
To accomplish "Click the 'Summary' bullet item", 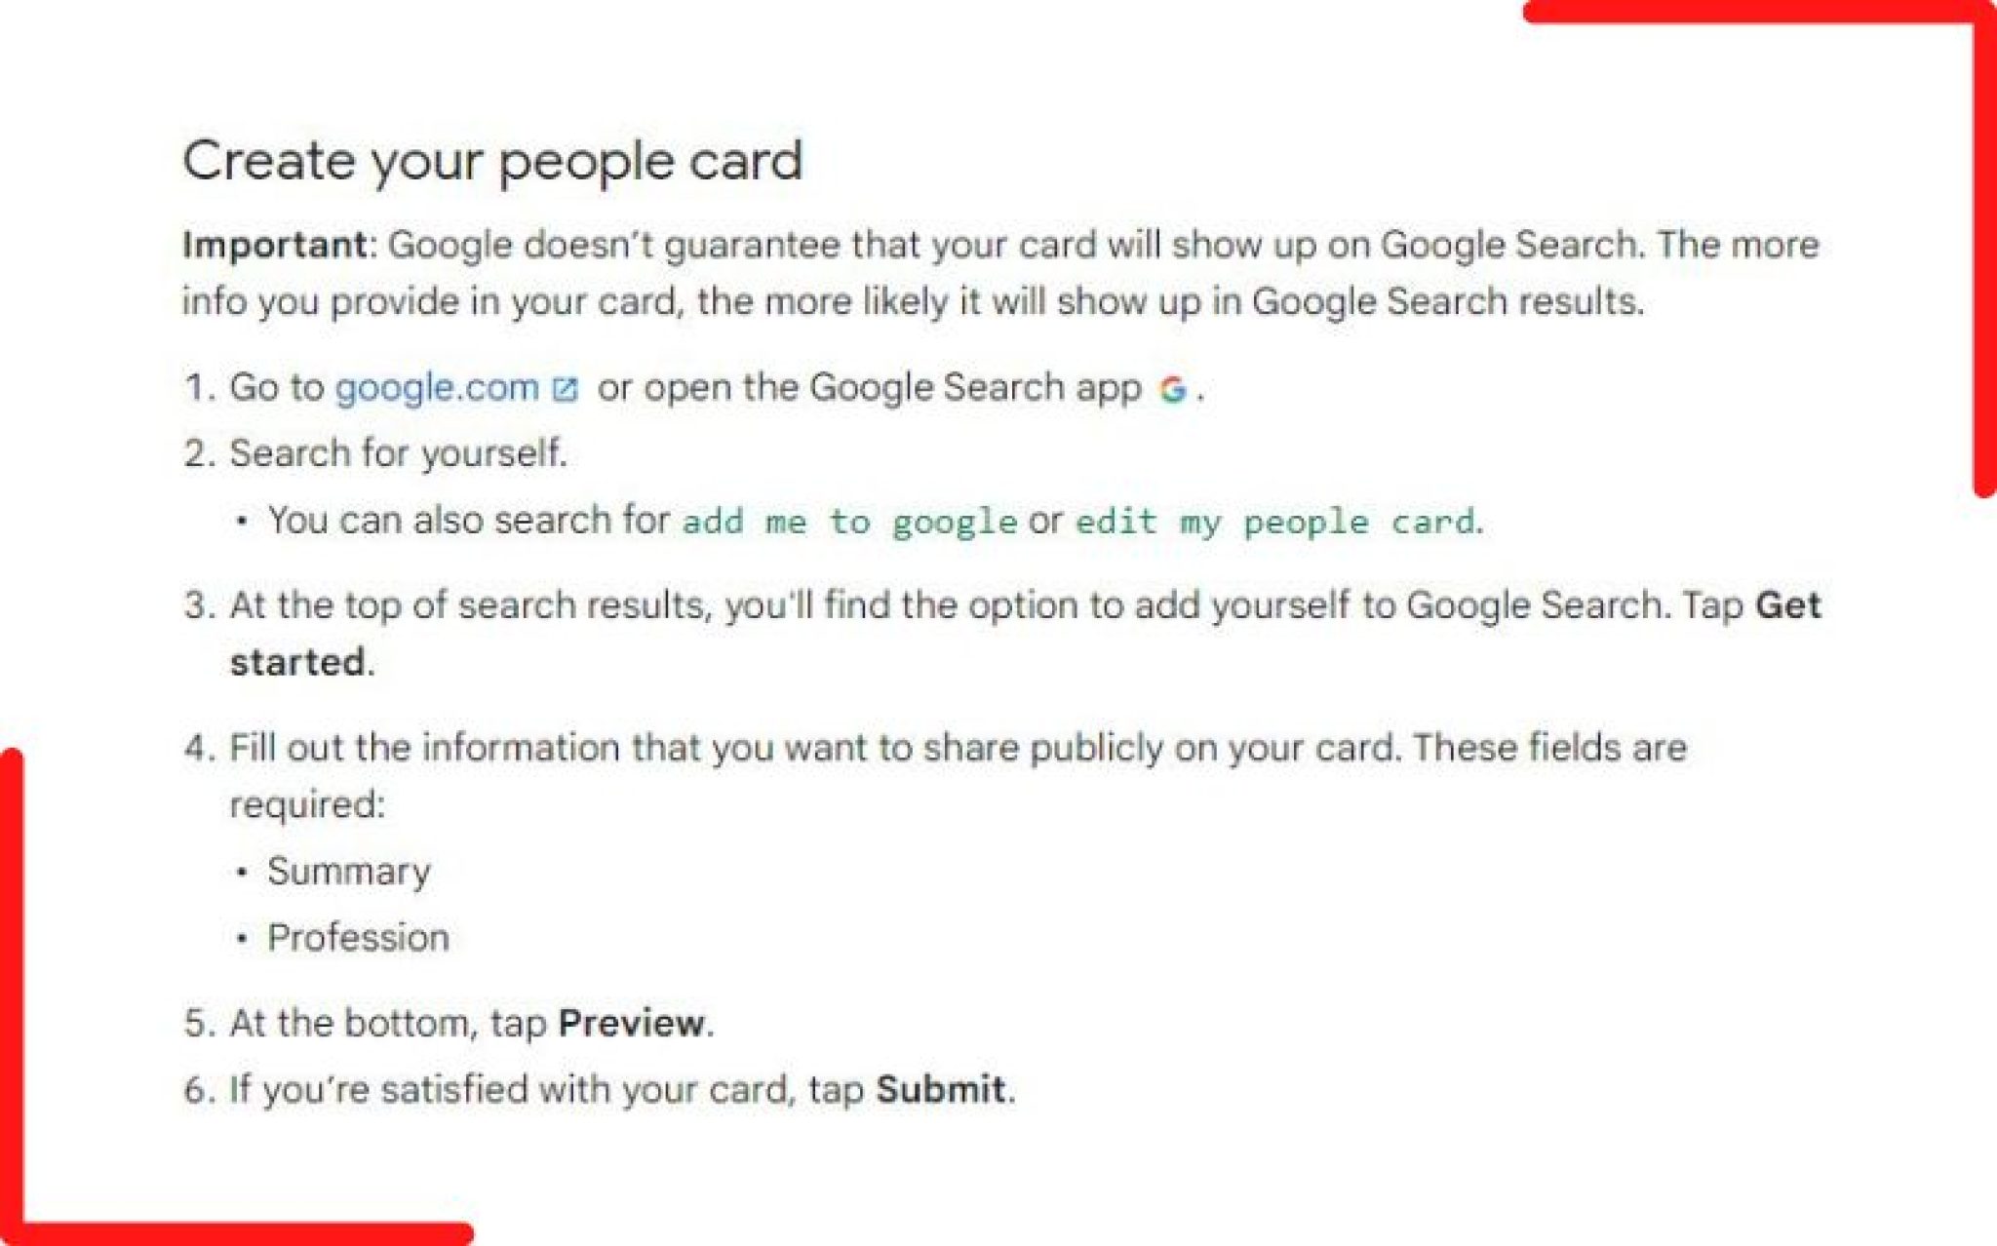I will pos(348,872).
